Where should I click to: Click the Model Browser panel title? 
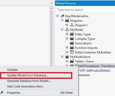66,3
